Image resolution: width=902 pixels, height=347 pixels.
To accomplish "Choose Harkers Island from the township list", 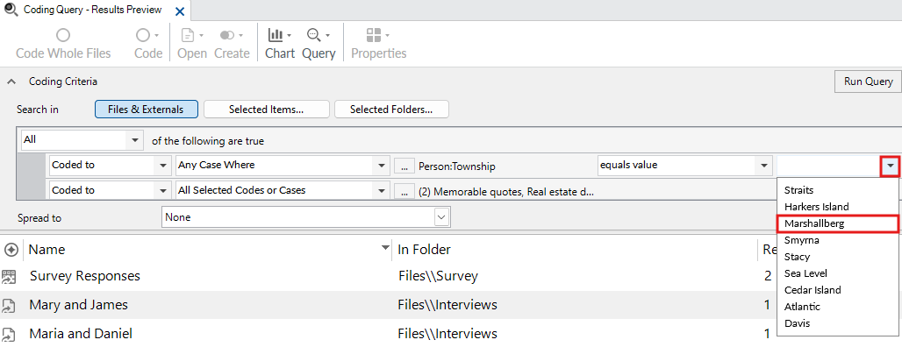I will click(838, 207).
